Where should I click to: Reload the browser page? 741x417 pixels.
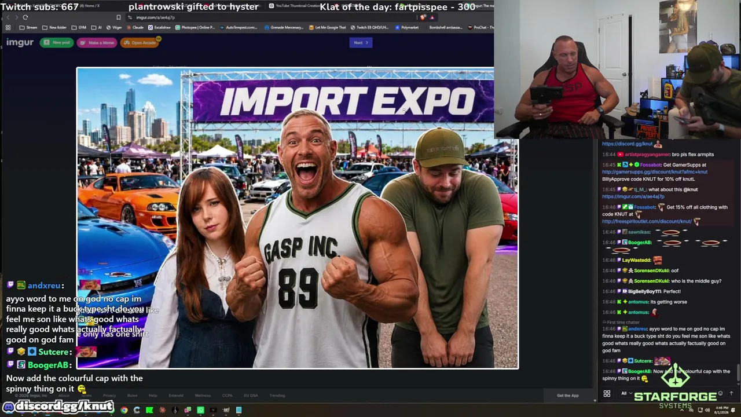coord(25,17)
